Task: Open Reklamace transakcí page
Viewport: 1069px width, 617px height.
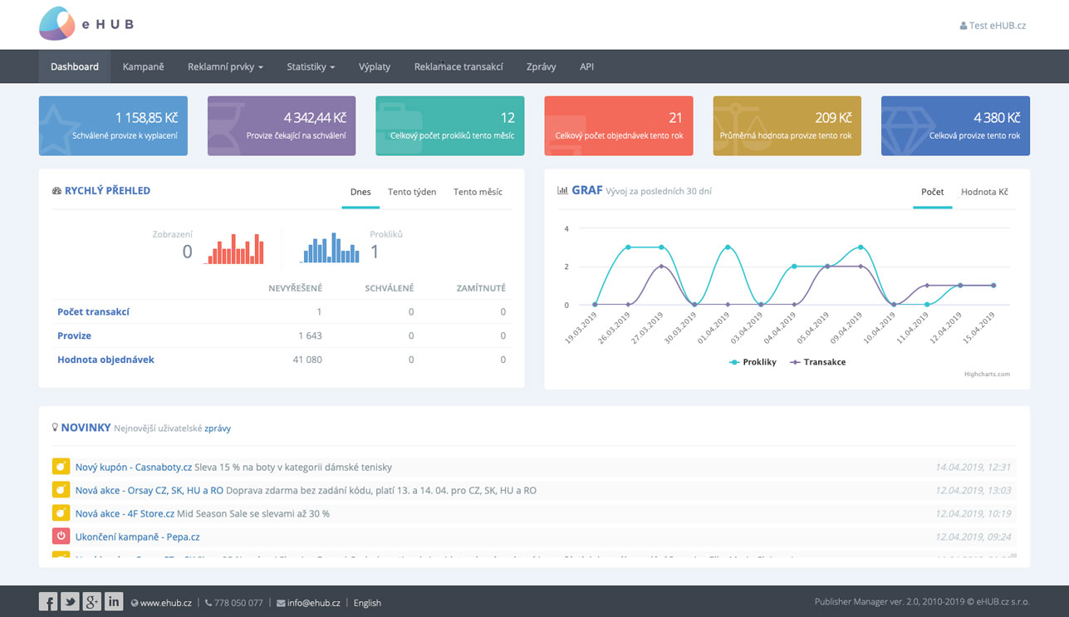Action: click(458, 66)
